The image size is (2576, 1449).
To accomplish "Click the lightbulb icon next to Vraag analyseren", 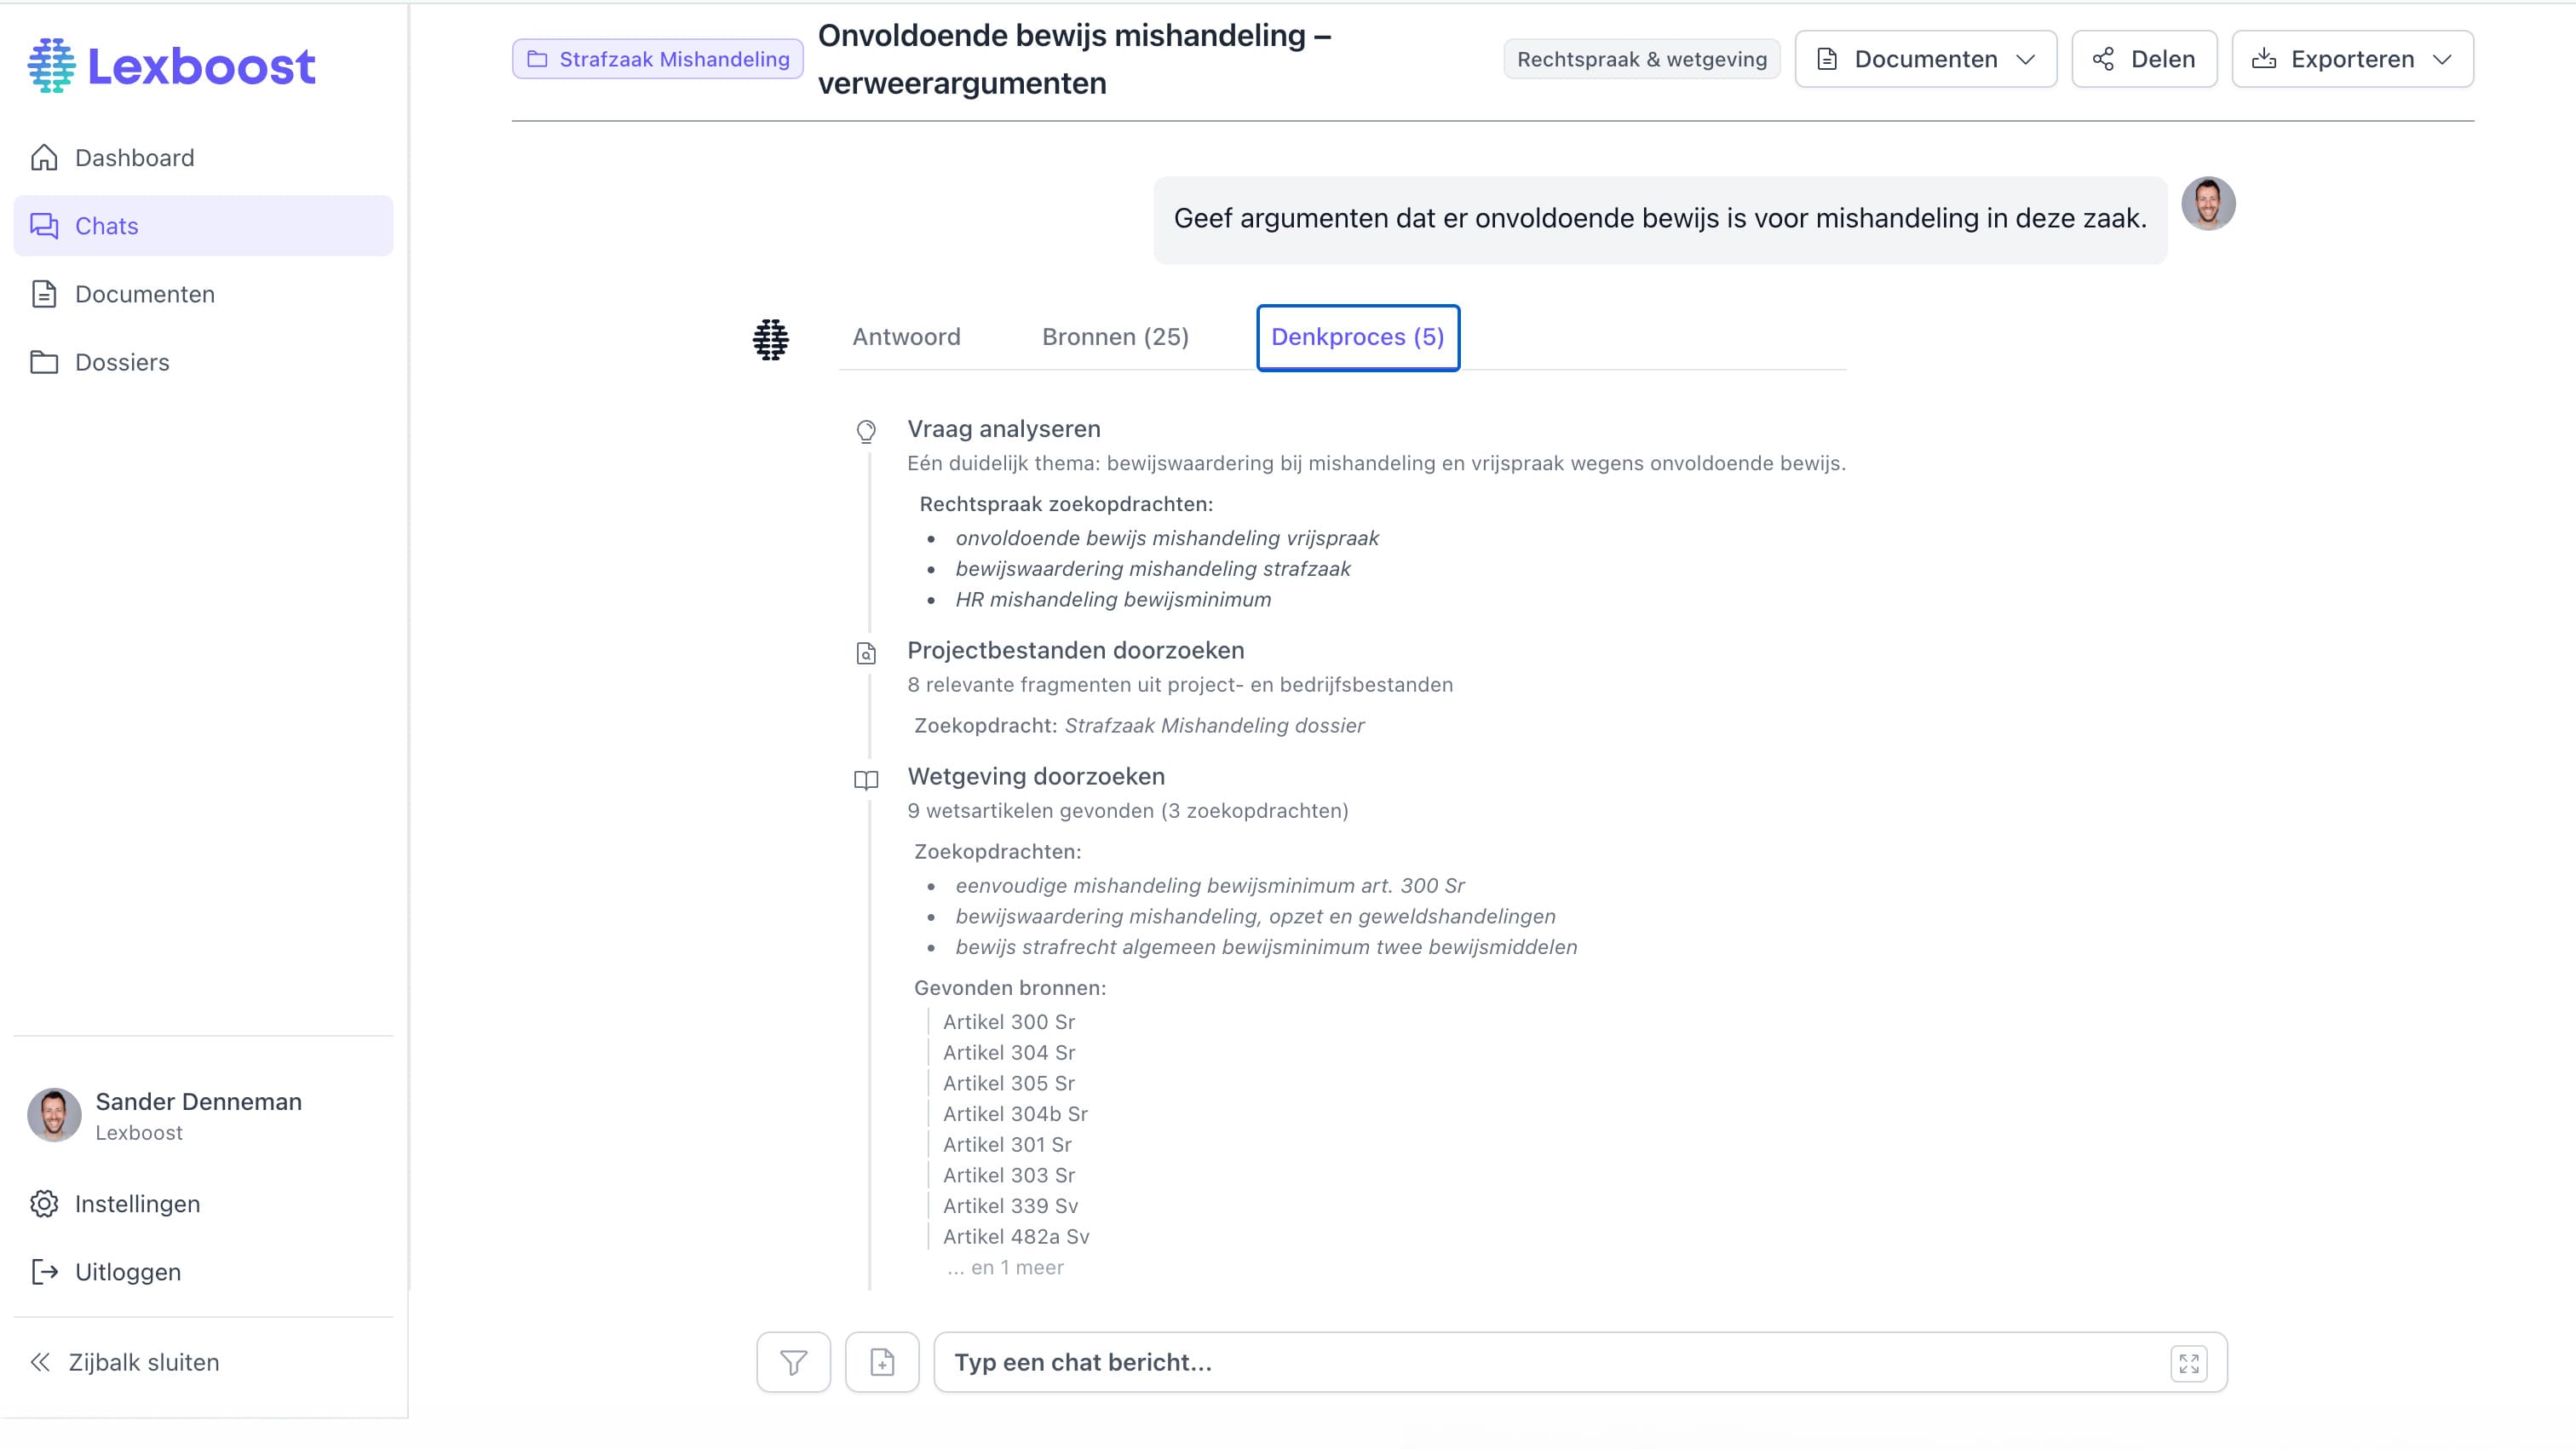I will (x=866, y=432).
